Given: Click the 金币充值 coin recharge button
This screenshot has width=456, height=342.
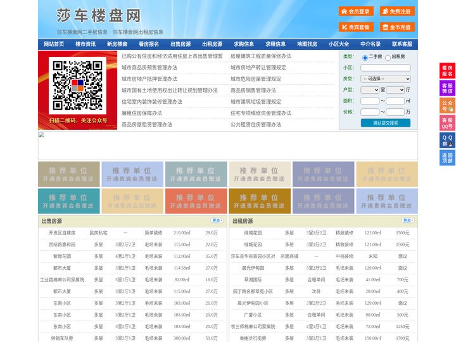Looking at the screenshot, I should (397, 27).
